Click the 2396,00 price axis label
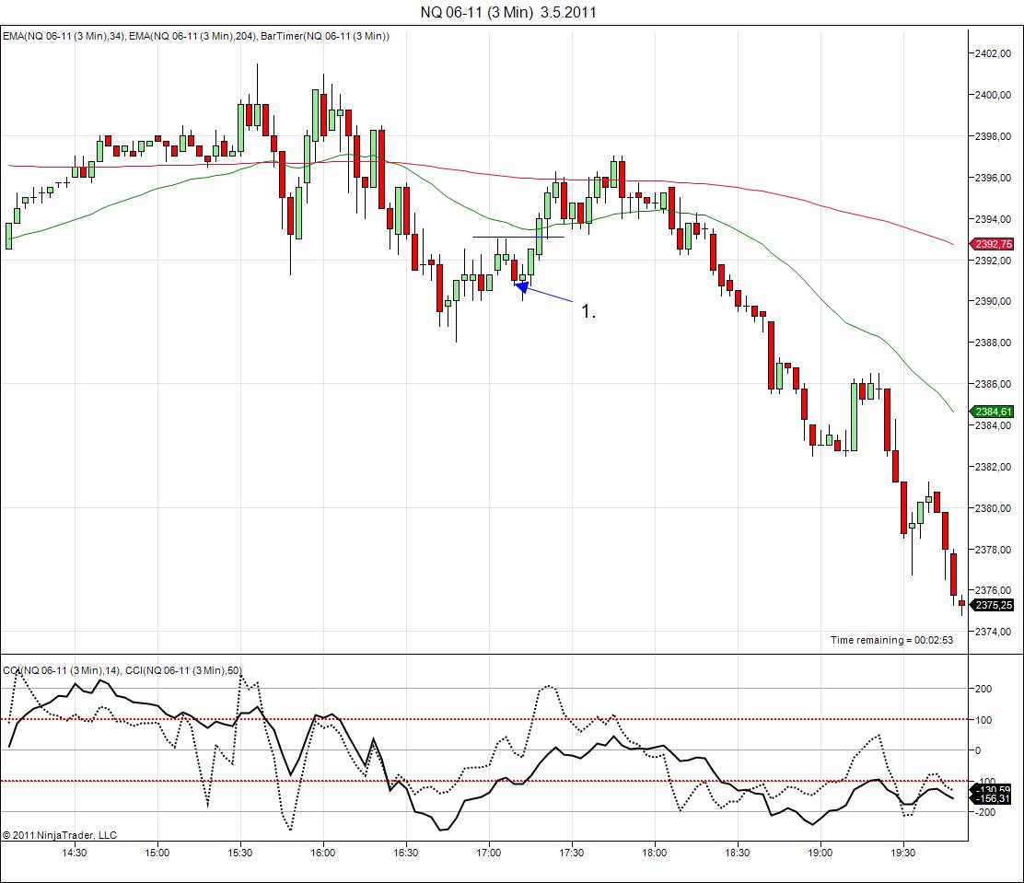Screen dimensions: 1024x883 tap(994, 178)
